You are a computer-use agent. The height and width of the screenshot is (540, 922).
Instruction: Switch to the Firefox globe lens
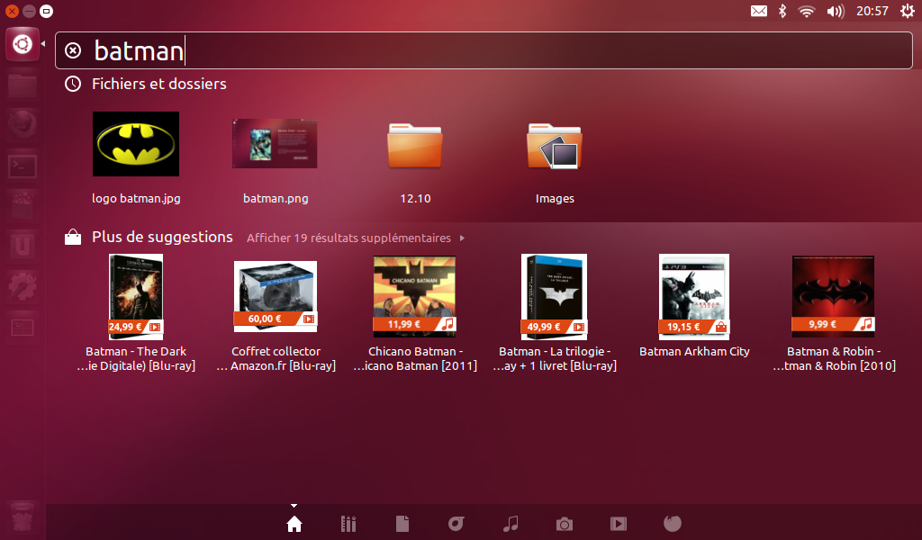[672, 524]
